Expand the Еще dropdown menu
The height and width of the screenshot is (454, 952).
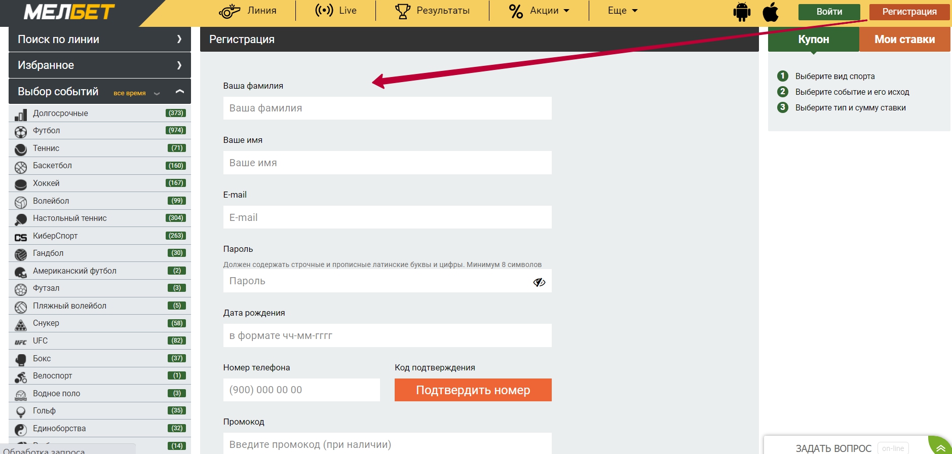click(635, 11)
